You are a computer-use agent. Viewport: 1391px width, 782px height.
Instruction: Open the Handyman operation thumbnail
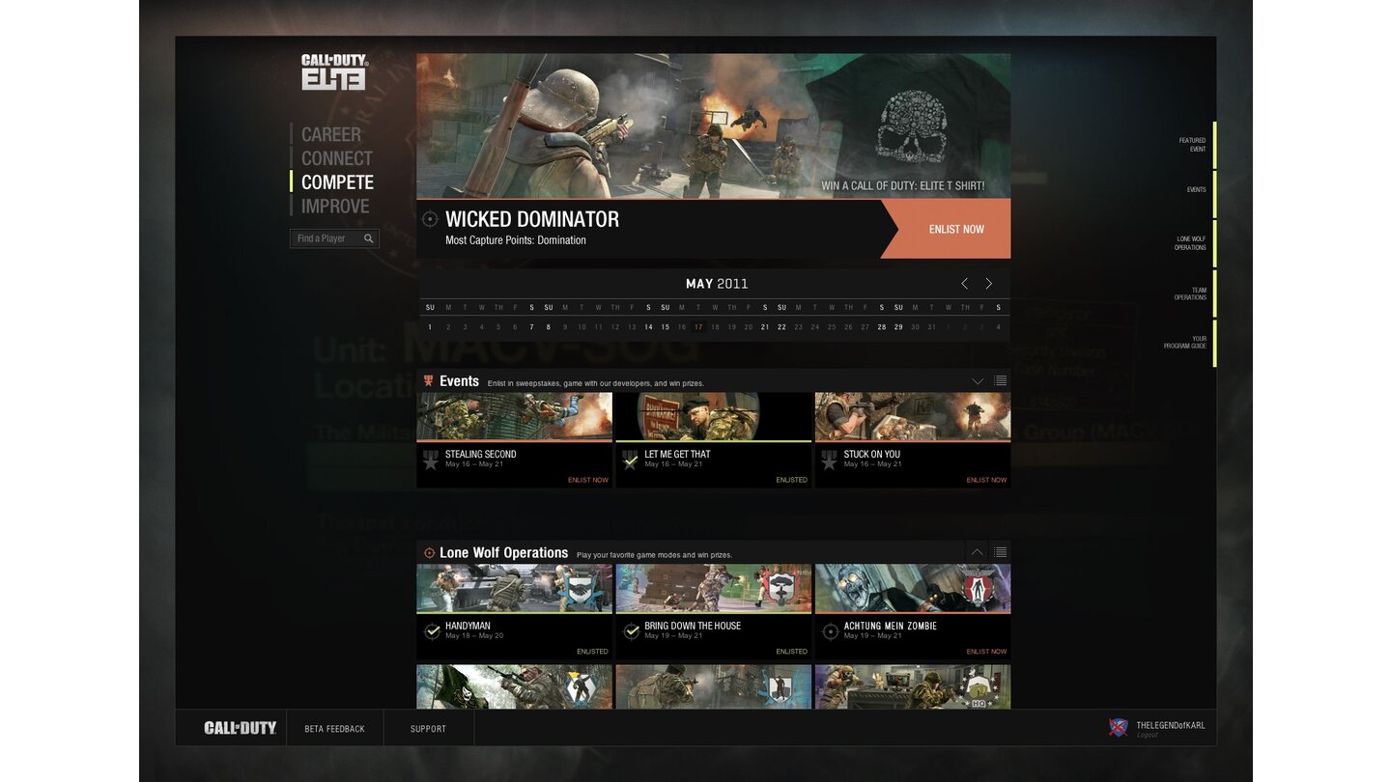(x=515, y=588)
